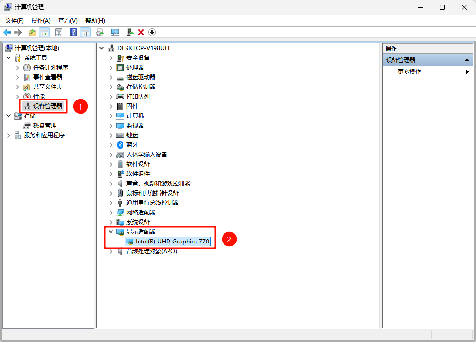Click the Bluetooth icon beside 蓝牙
476x342 pixels.
point(120,145)
